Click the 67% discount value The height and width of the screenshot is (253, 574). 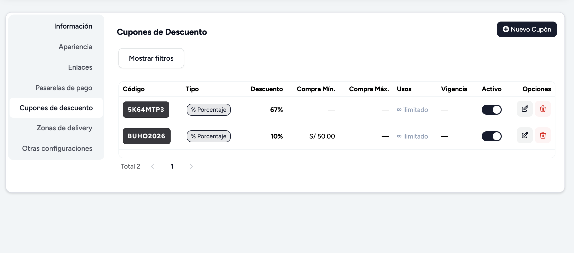coord(276,110)
